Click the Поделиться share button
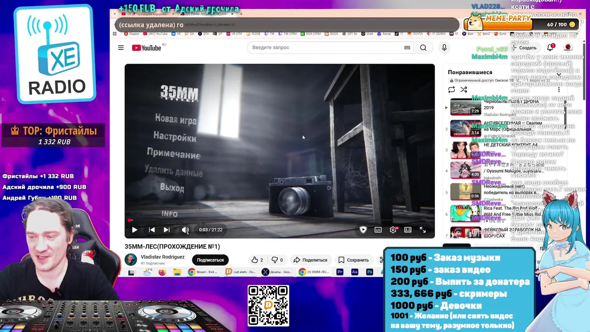This screenshot has height=332, width=590. coord(310,260)
